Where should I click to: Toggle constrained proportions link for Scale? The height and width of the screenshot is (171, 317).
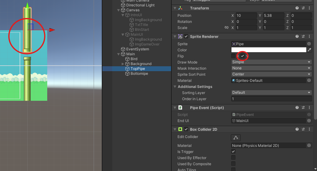coord(227,27)
